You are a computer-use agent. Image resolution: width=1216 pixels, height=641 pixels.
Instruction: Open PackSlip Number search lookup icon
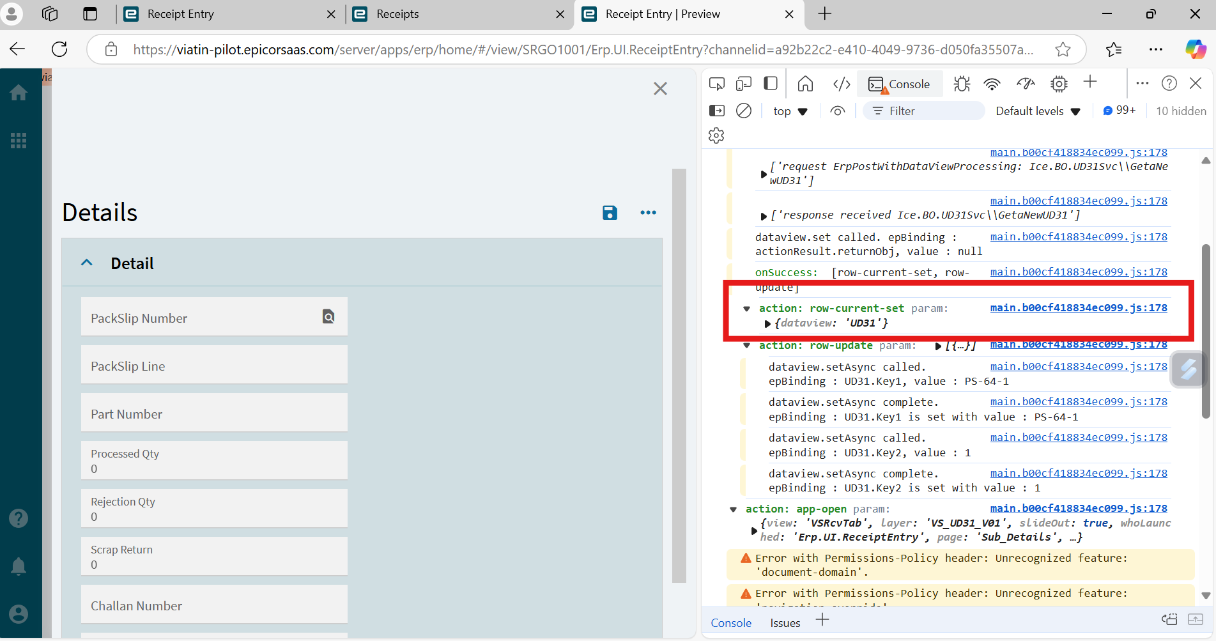328,316
